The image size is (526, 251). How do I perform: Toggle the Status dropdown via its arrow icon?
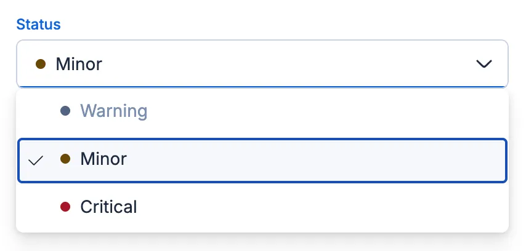click(485, 63)
